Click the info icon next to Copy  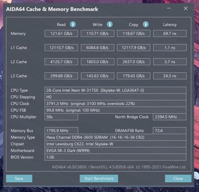click(145, 24)
